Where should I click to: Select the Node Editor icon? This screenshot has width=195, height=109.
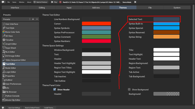tap(4, 68)
